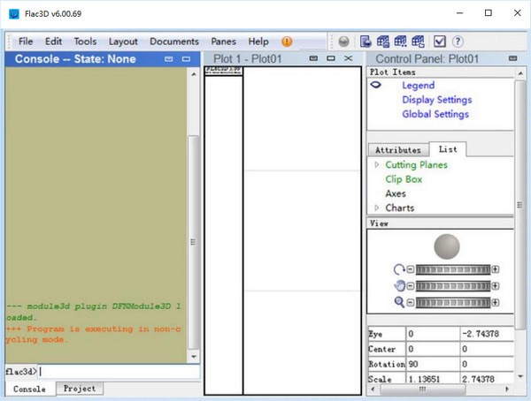Open Global Settings link
Screen dimensions: 531x401
click(x=435, y=114)
